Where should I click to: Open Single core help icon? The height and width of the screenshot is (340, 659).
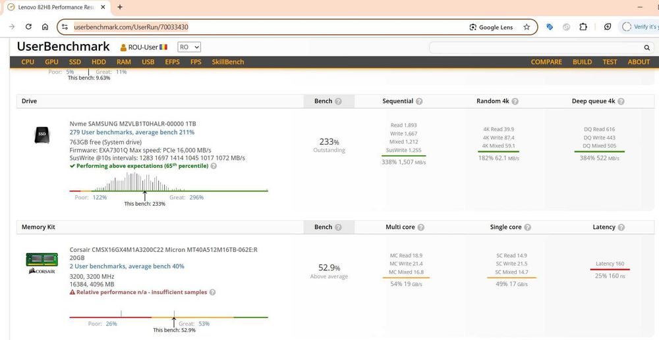[x=527, y=228]
